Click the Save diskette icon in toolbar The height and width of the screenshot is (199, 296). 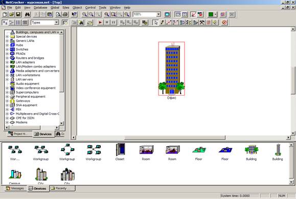coord(18,14)
